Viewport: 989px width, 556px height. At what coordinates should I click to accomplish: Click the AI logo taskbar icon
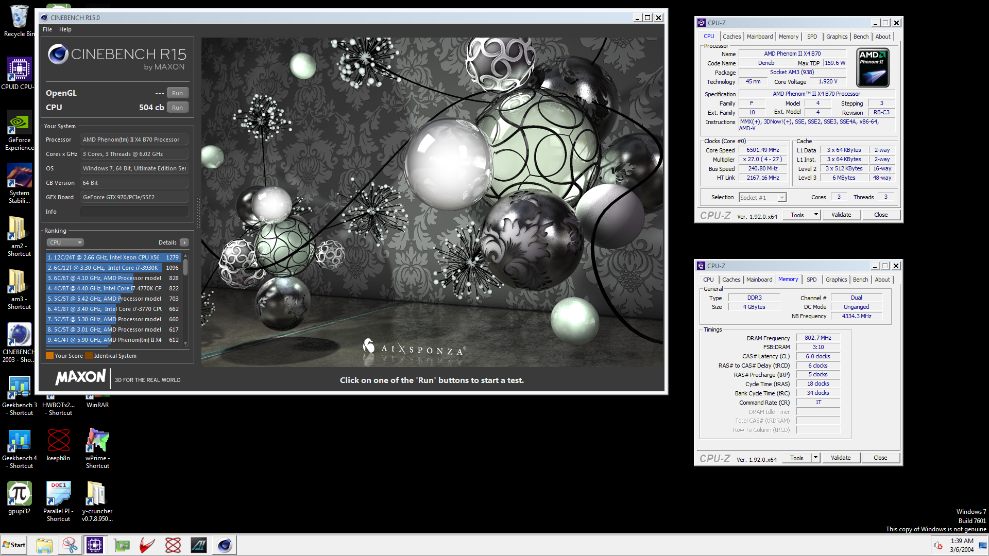[x=199, y=545]
